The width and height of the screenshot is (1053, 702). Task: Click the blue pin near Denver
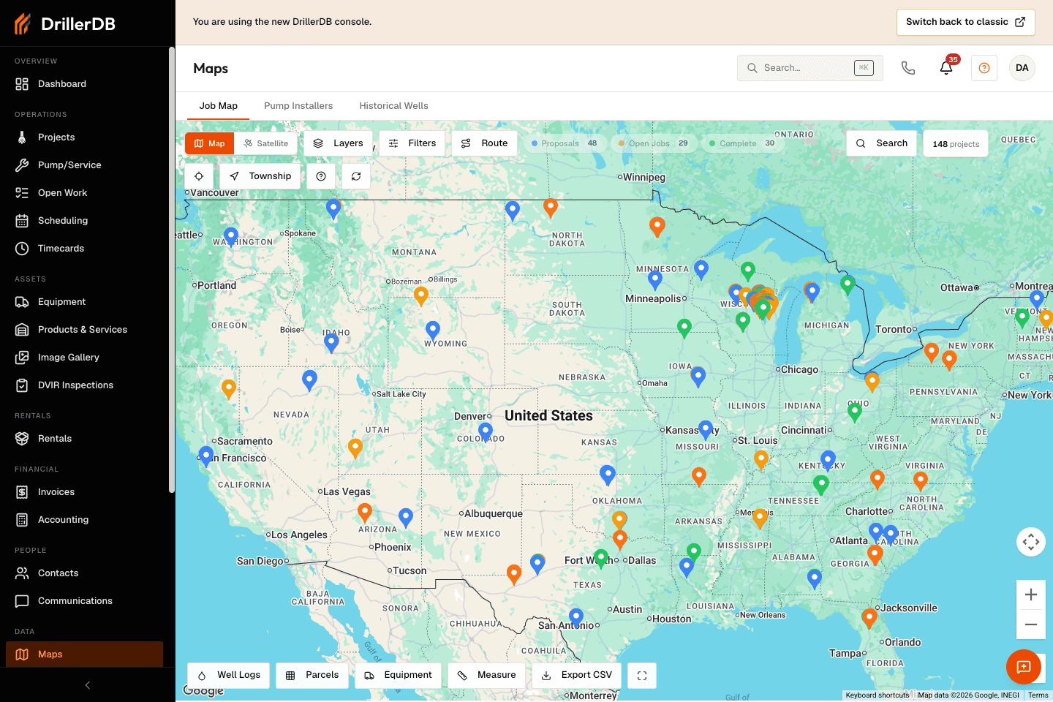coord(486,433)
